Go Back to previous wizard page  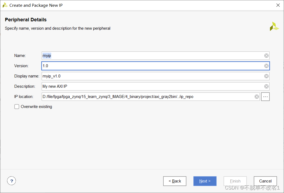pyautogui.click(x=174, y=181)
